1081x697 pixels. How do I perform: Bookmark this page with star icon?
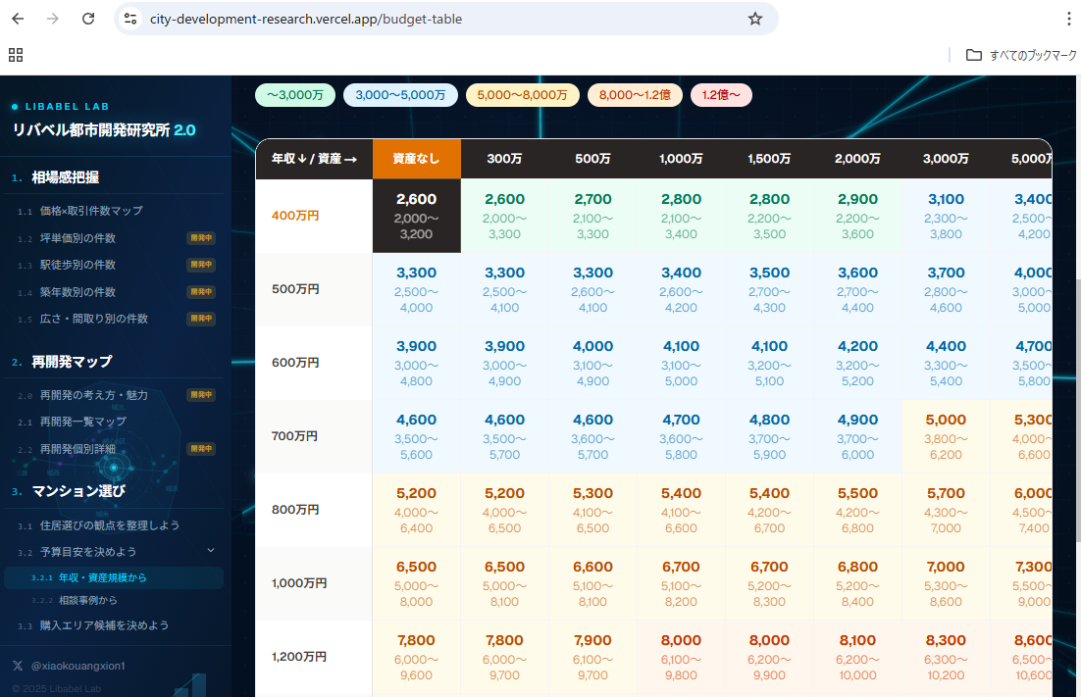754,19
